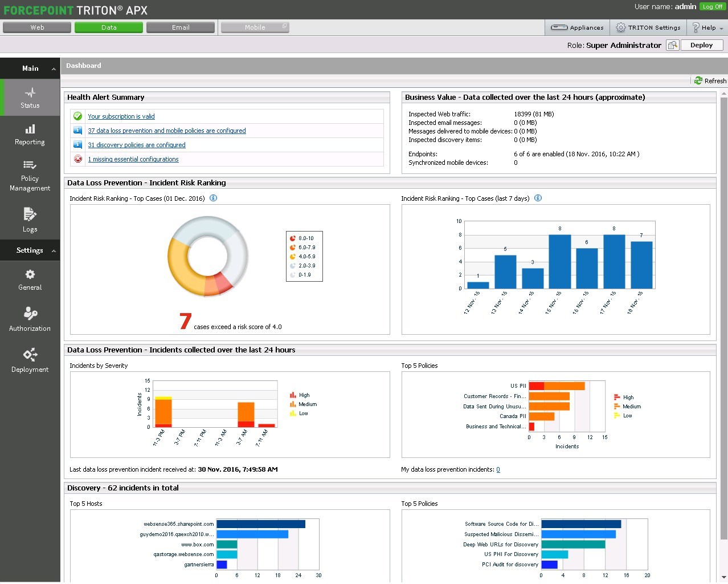View the Logs via its sidebar icon
Image resolution: width=728 pixels, height=584 pixels.
tap(30, 222)
